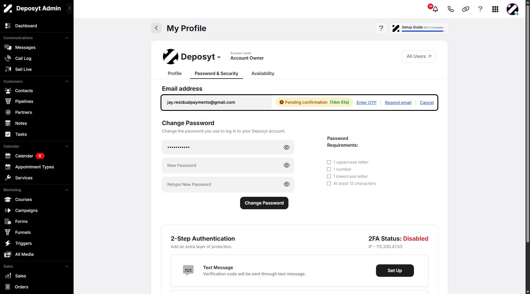This screenshot has height=294, width=530.
Task: Click the 1 number checkbox
Action: pyautogui.click(x=329, y=169)
